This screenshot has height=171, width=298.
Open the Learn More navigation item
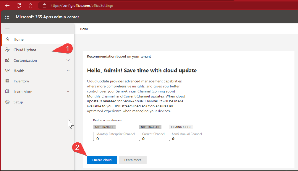pyautogui.click(x=38, y=91)
